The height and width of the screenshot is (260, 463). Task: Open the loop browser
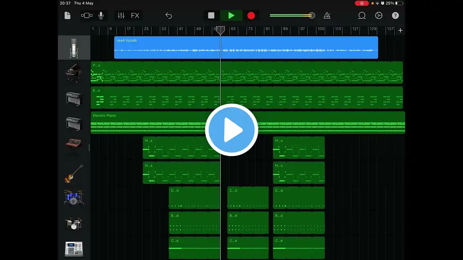tap(362, 16)
